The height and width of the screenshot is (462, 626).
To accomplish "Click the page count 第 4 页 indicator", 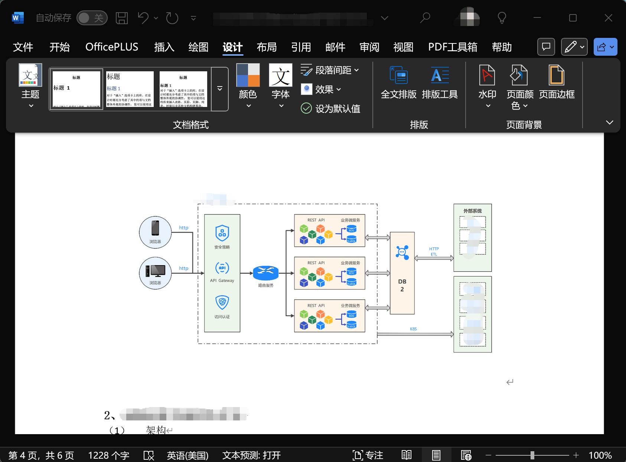I will coord(41,455).
